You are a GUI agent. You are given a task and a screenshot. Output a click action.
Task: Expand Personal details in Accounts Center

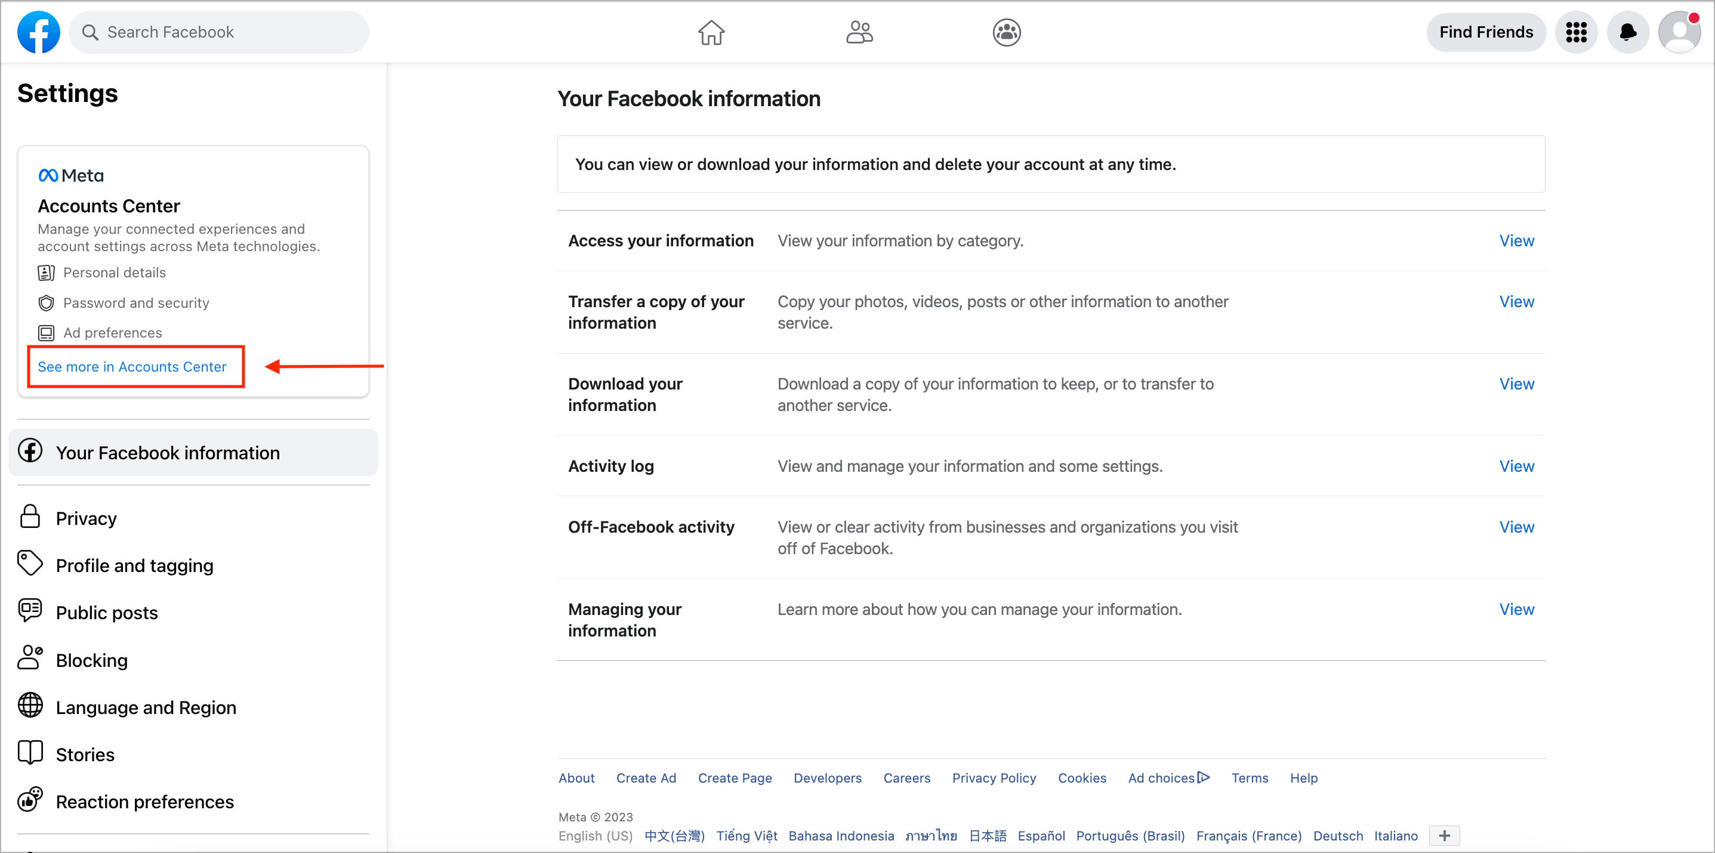[115, 271]
